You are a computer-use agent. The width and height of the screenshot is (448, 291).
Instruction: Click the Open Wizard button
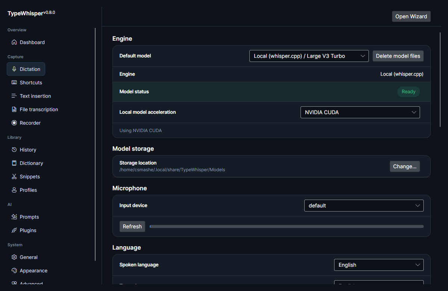tap(411, 16)
